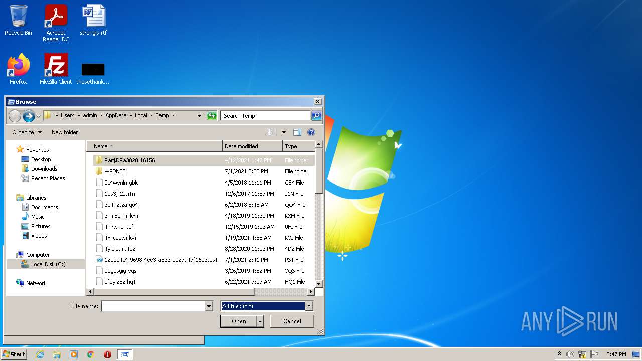Image resolution: width=642 pixels, height=361 pixels.
Task: Go forward in Browse dialog
Action: click(x=29, y=116)
